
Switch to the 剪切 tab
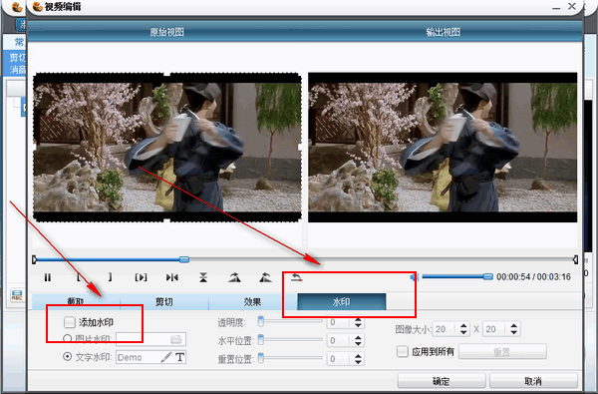coord(164,301)
